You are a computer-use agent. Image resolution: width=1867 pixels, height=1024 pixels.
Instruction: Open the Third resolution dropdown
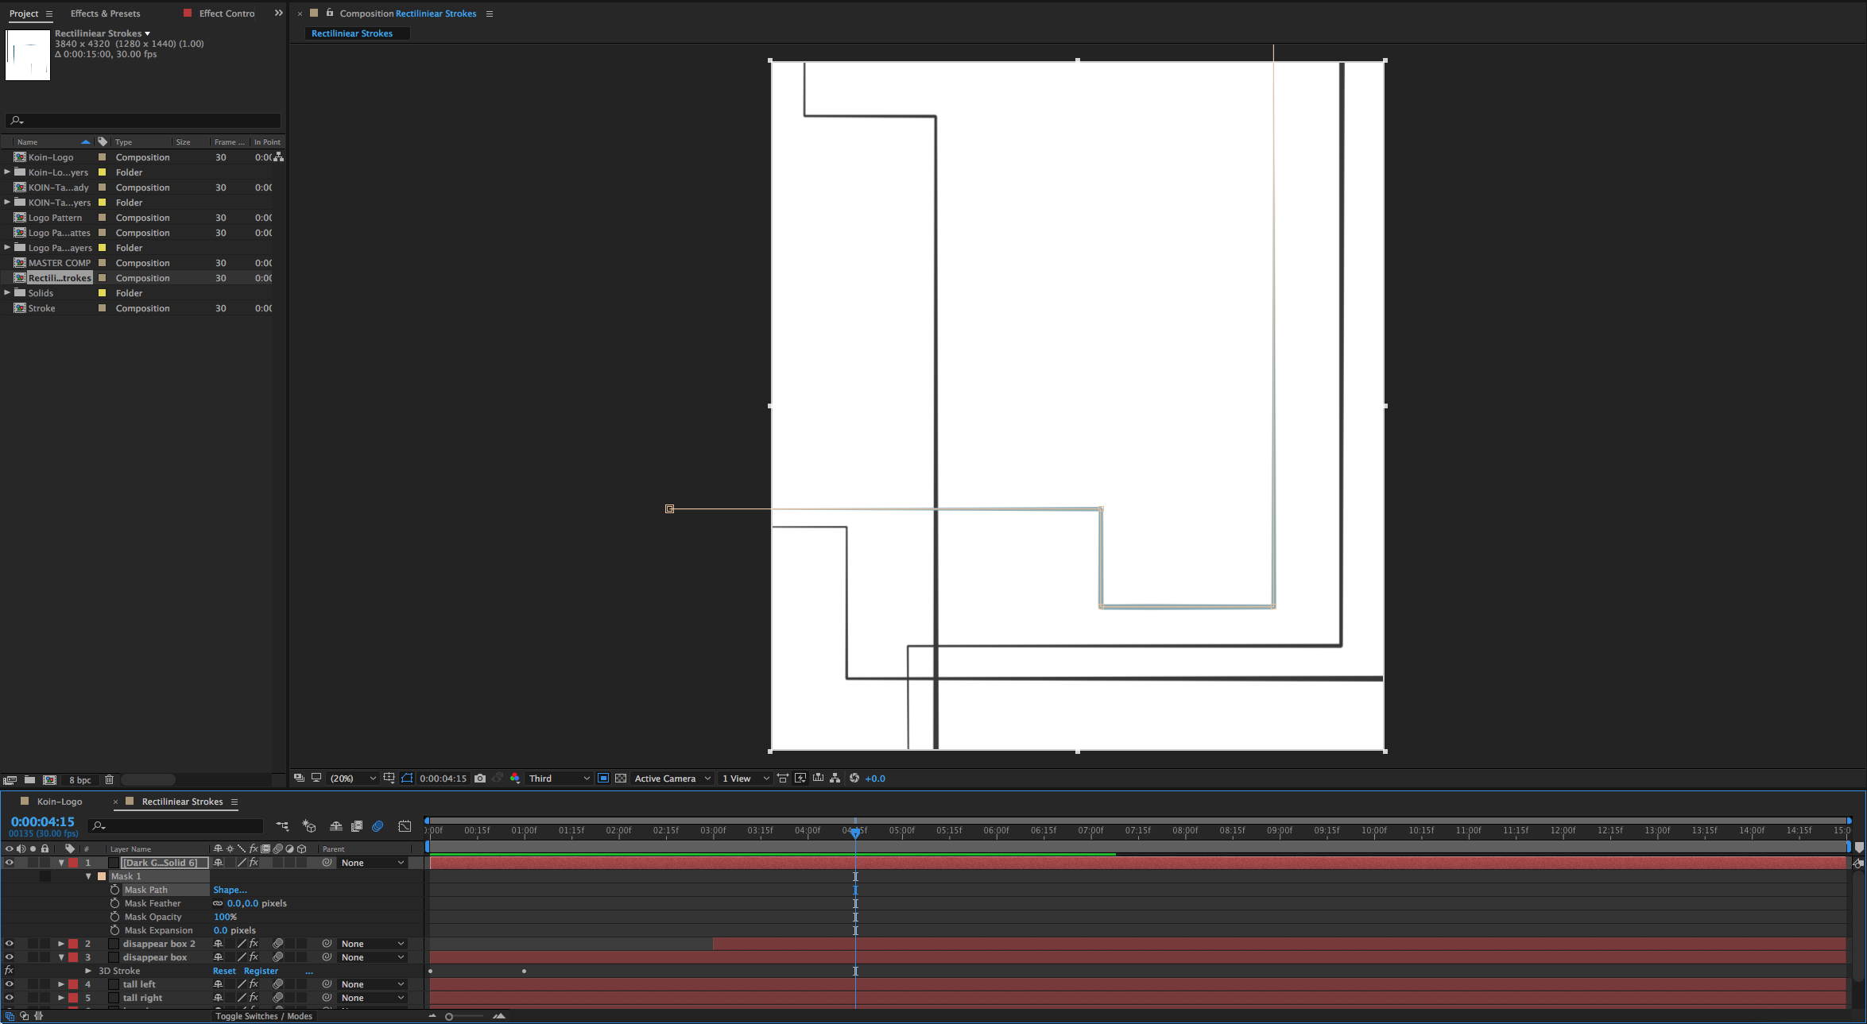560,779
